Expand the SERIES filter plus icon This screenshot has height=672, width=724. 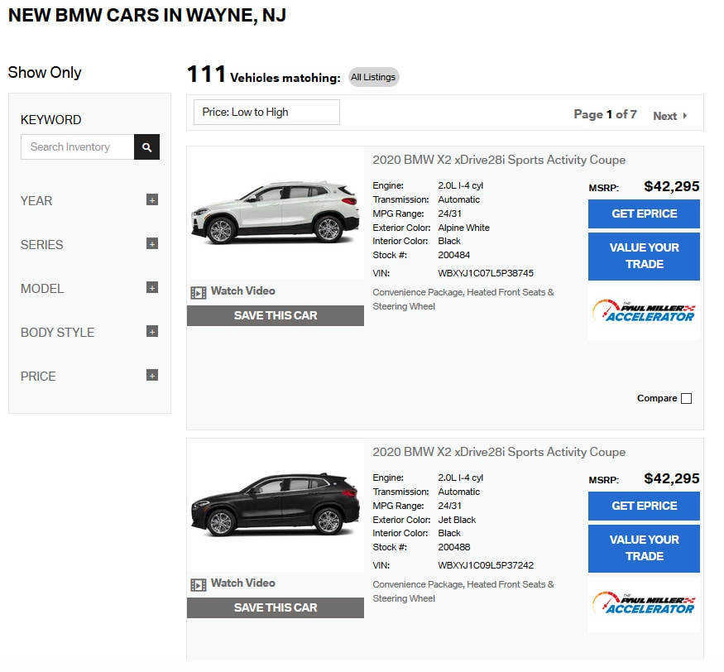(152, 244)
